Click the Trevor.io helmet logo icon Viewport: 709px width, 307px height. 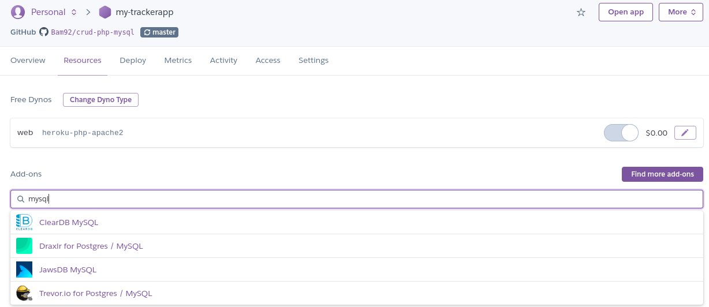click(24, 293)
